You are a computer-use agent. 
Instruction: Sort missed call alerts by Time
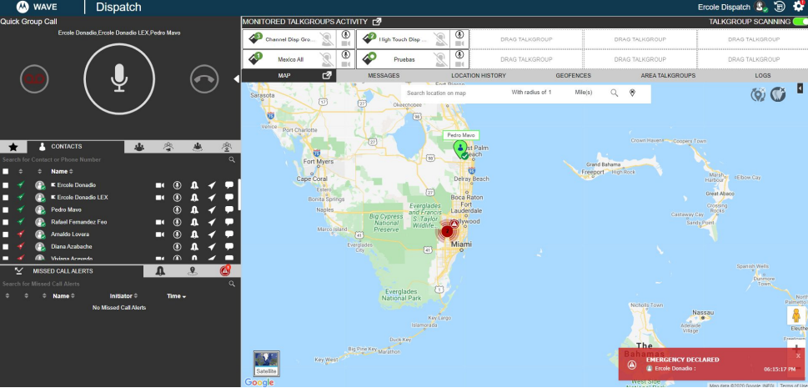(176, 296)
